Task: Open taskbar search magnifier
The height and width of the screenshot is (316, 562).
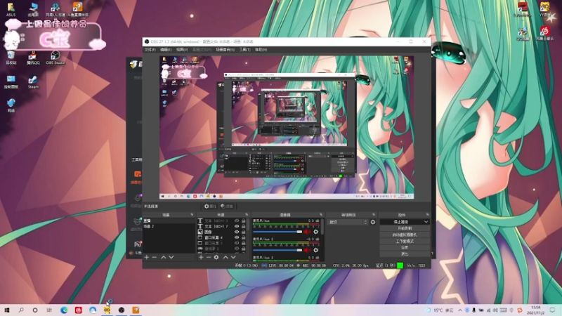Action: 21,310
